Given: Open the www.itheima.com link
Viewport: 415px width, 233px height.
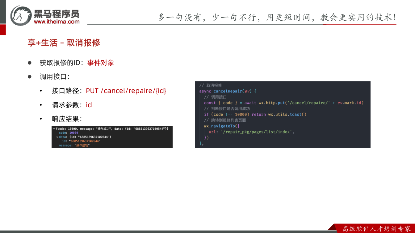Looking at the screenshot, I should pyautogui.click(x=57, y=22).
